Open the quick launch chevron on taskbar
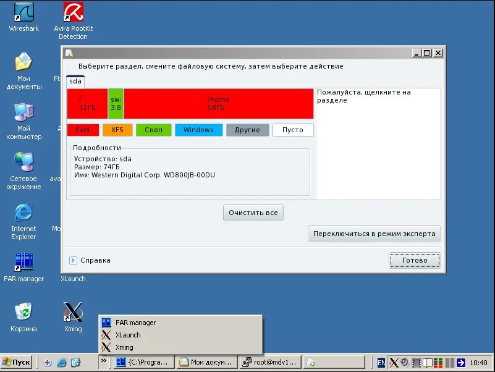The image size is (495, 372). tap(104, 361)
